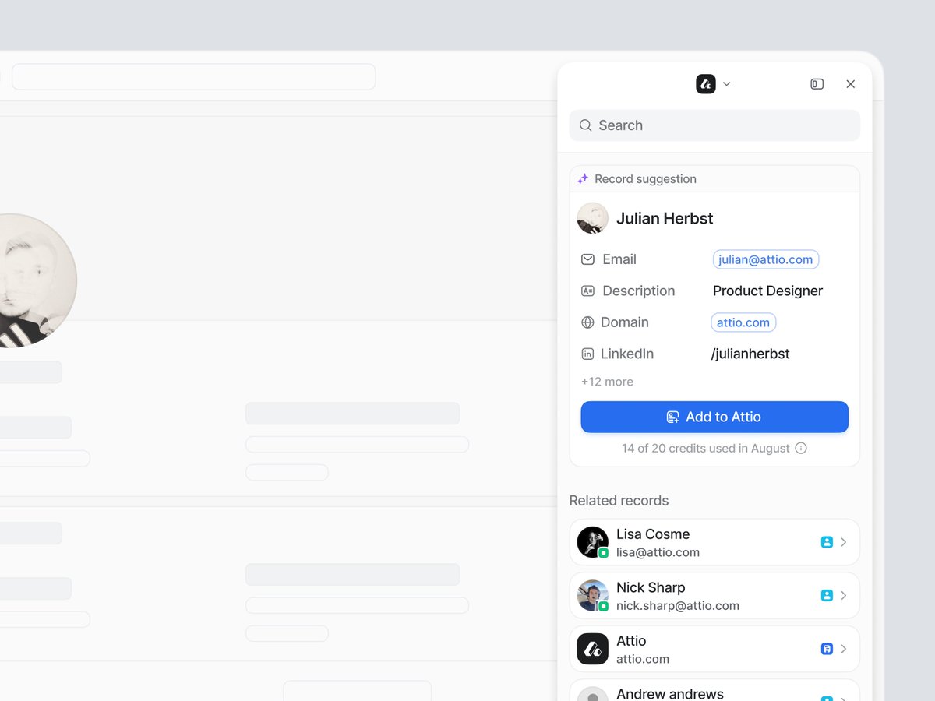Select the /julianherbst LinkedIn value
This screenshot has width=935, height=701.
tap(750, 354)
